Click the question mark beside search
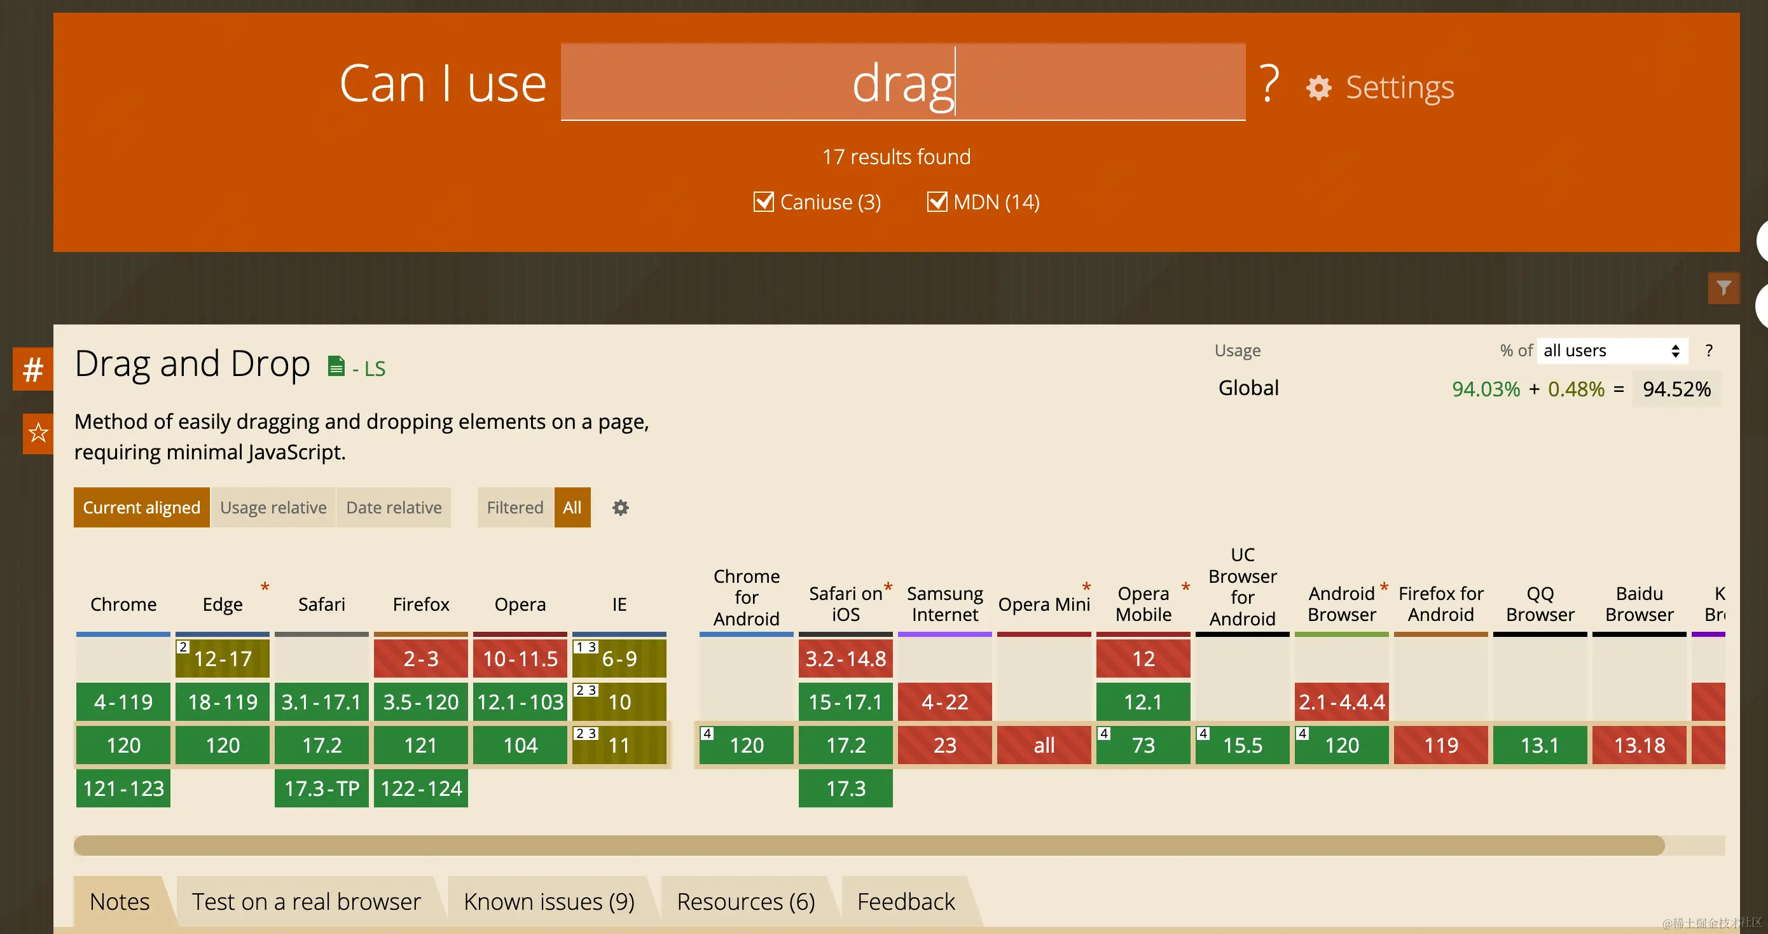The height and width of the screenshot is (934, 1768). tap(1269, 83)
